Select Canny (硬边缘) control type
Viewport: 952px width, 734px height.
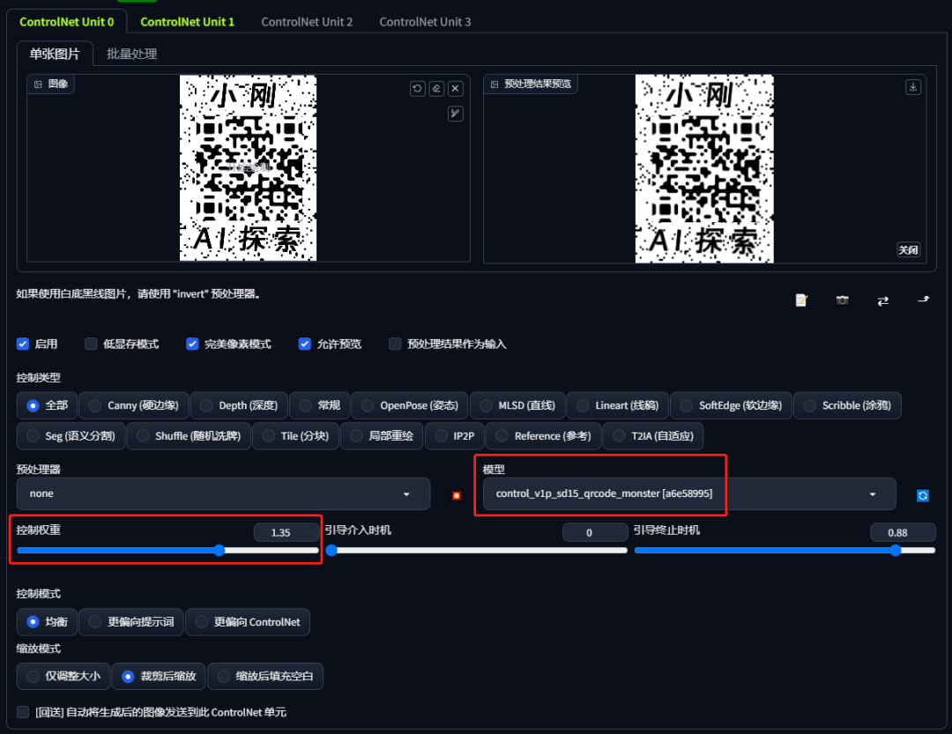tap(134, 405)
